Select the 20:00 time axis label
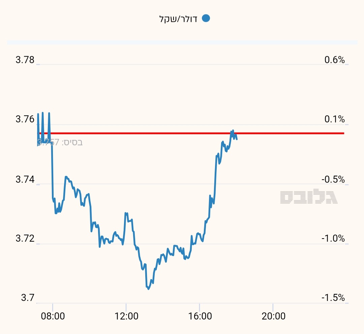Image resolution: width=364 pixels, height=334 pixels. (273, 316)
